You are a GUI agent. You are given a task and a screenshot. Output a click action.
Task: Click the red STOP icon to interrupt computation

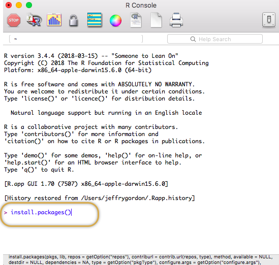[14, 20]
